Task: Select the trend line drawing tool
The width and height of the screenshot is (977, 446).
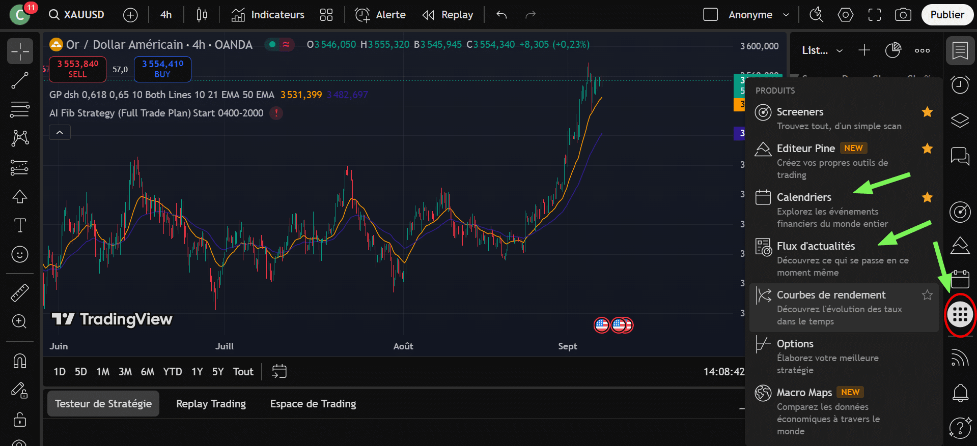Action: (20, 80)
